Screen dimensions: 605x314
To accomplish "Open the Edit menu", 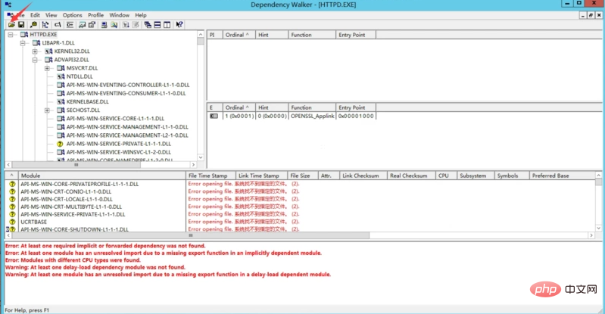I will (35, 15).
